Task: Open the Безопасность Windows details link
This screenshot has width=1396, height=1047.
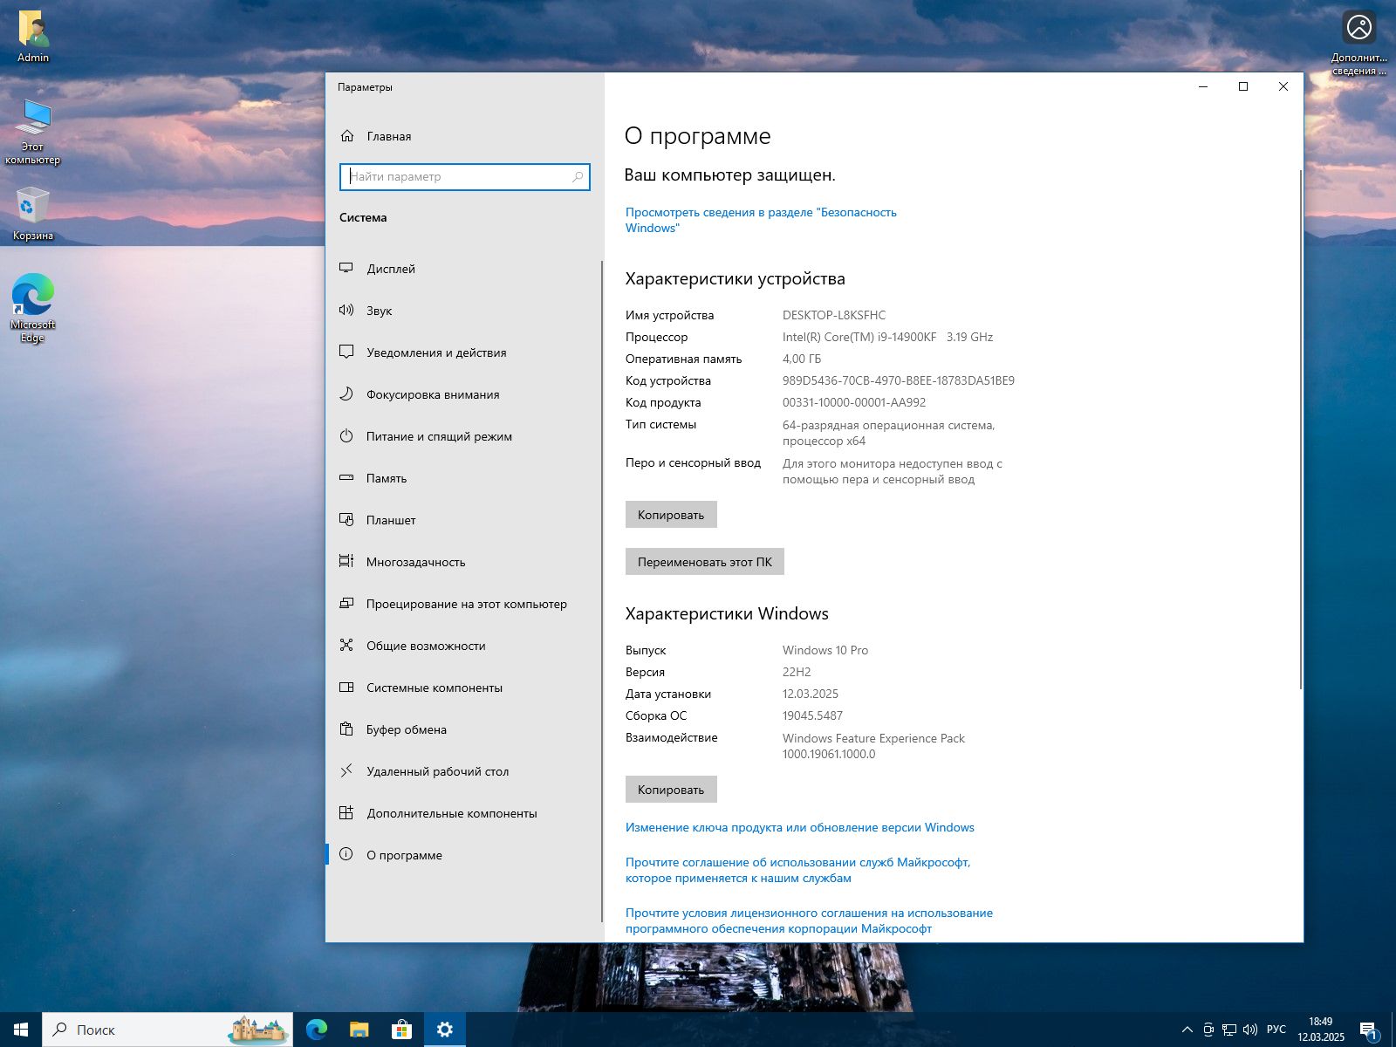Action: [761, 220]
